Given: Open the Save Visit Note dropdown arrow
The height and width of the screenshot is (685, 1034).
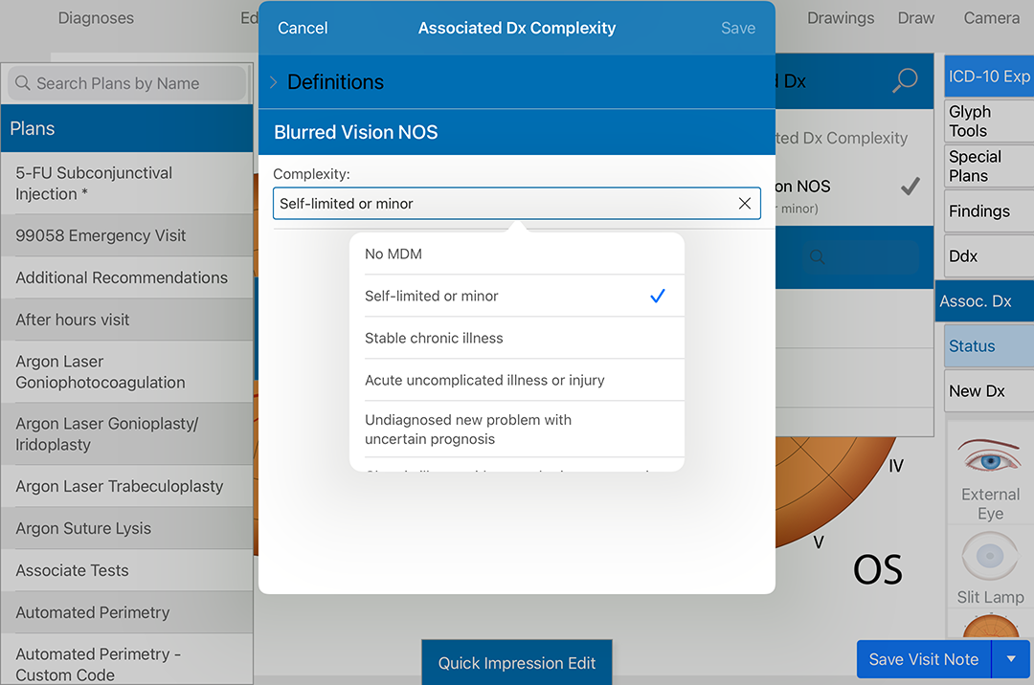Looking at the screenshot, I should (x=1011, y=659).
